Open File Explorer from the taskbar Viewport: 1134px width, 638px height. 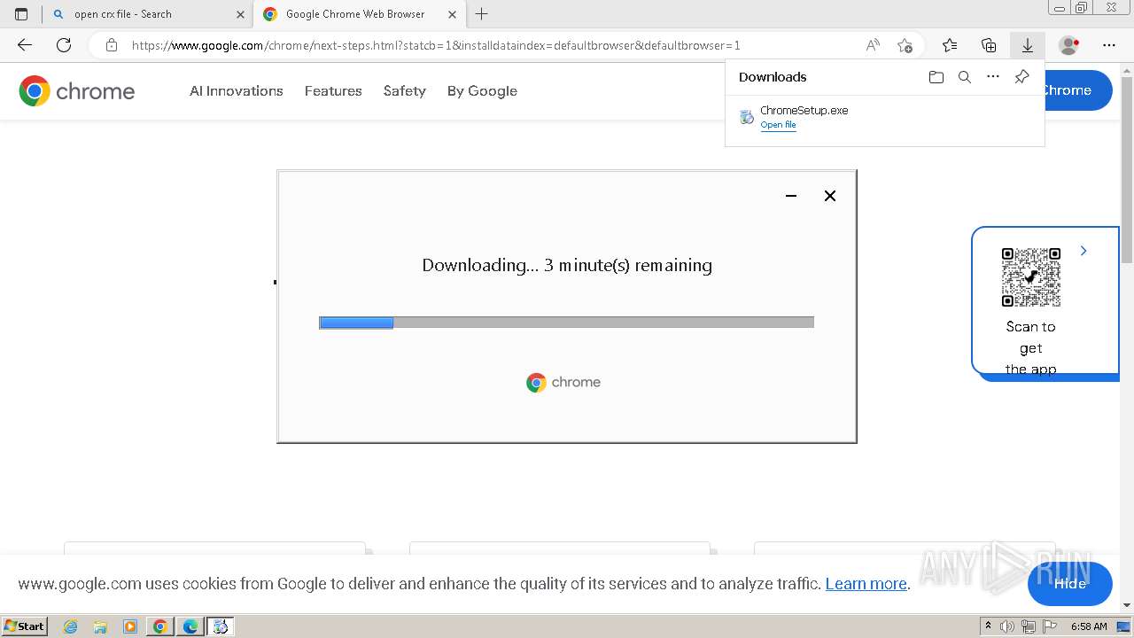(100, 626)
